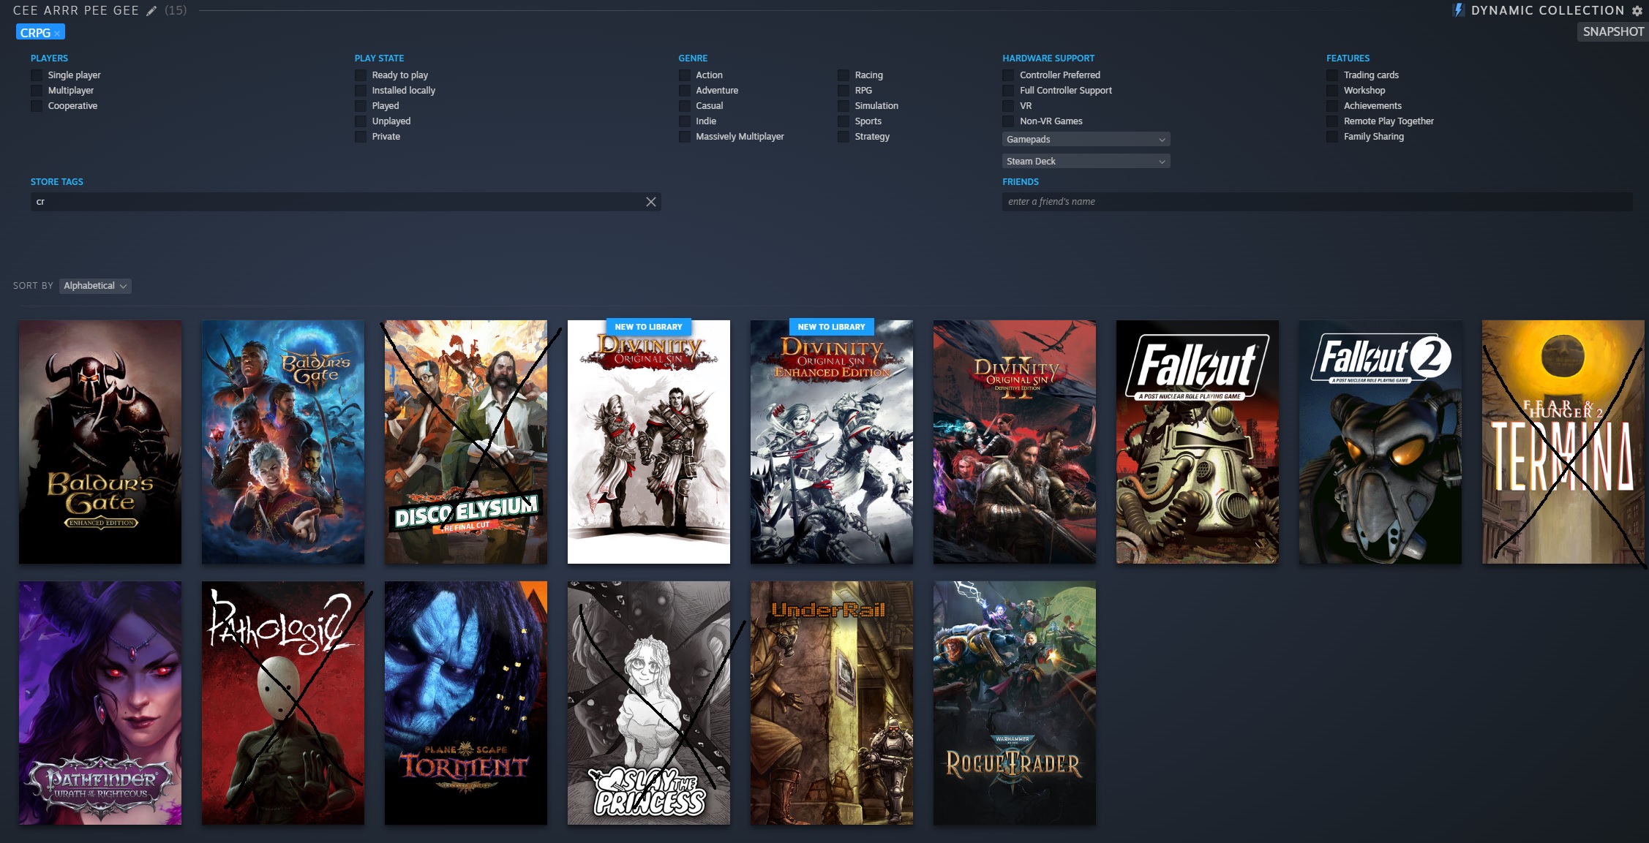Select the Planescape Torment game cover
Screen dimensions: 1649x843
click(x=466, y=703)
